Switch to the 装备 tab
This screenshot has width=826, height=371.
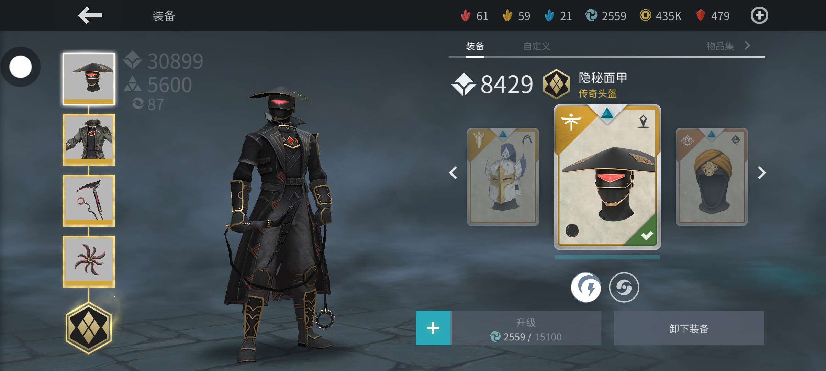475,46
